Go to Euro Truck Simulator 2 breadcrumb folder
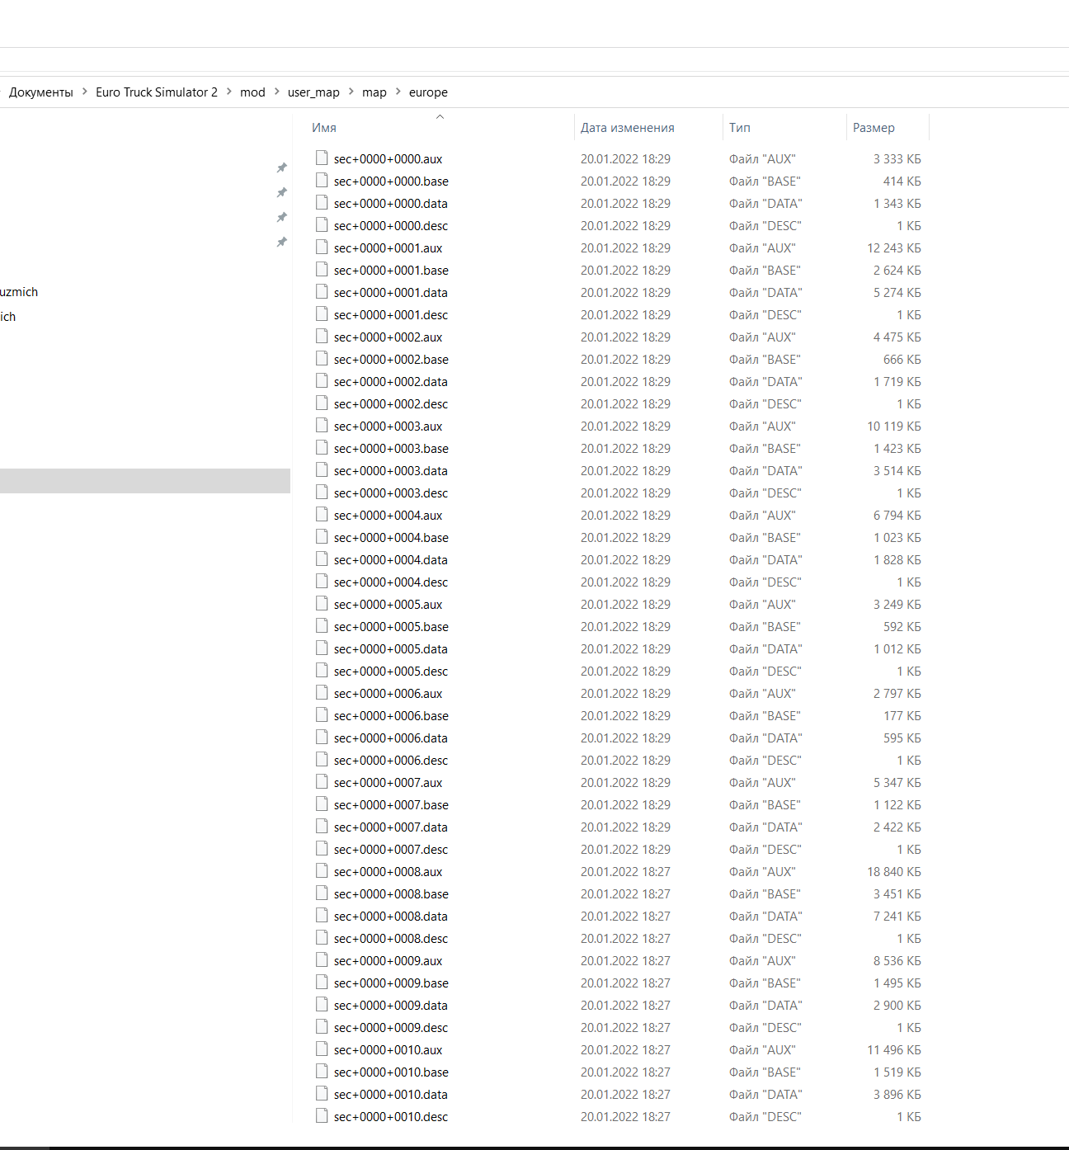Viewport: 1069px width, 1150px height. click(x=157, y=92)
